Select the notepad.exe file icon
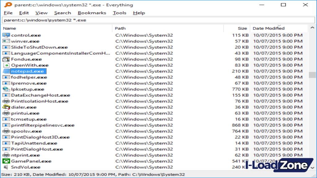This screenshot has width=317, height=178. [7, 71]
